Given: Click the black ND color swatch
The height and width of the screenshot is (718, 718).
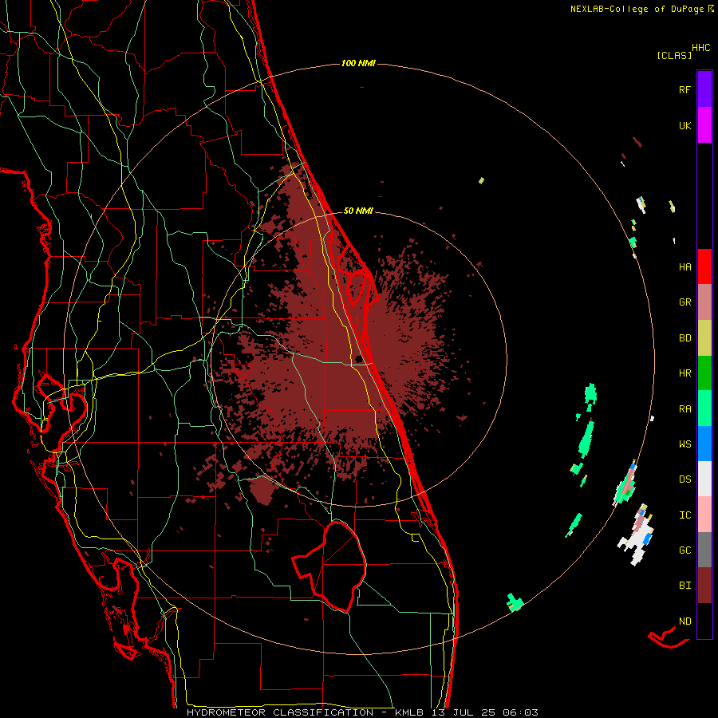Looking at the screenshot, I should [704, 621].
